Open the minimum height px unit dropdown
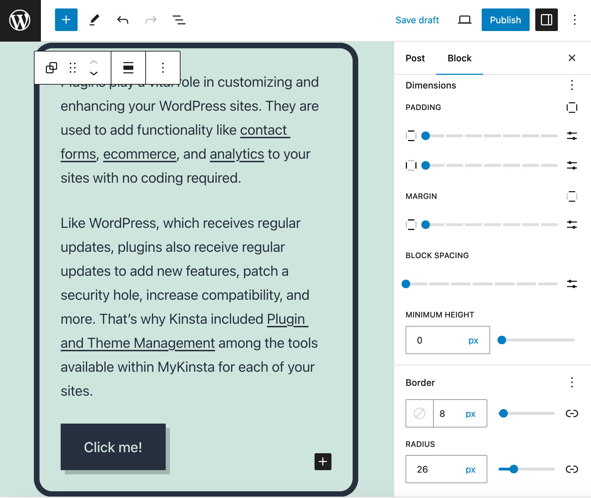This screenshot has height=498, width=591. pos(474,340)
